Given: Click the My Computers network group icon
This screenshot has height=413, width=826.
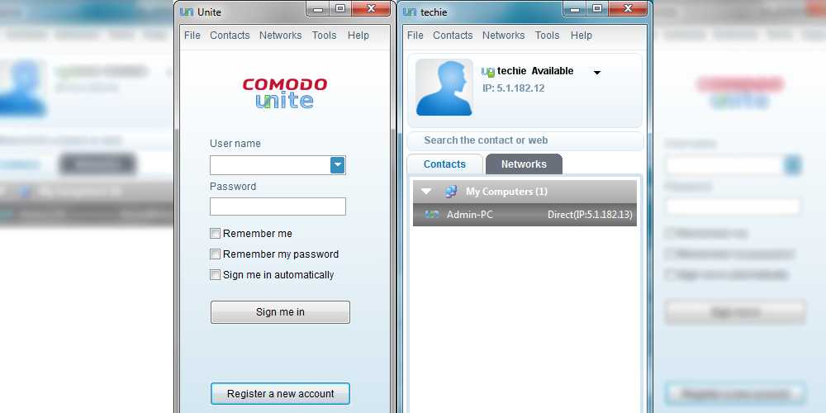Looking at the screenshot, I should tap(451, 192).
